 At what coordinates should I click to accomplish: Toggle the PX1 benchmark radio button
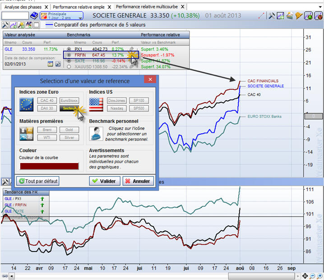click(69, 49)
